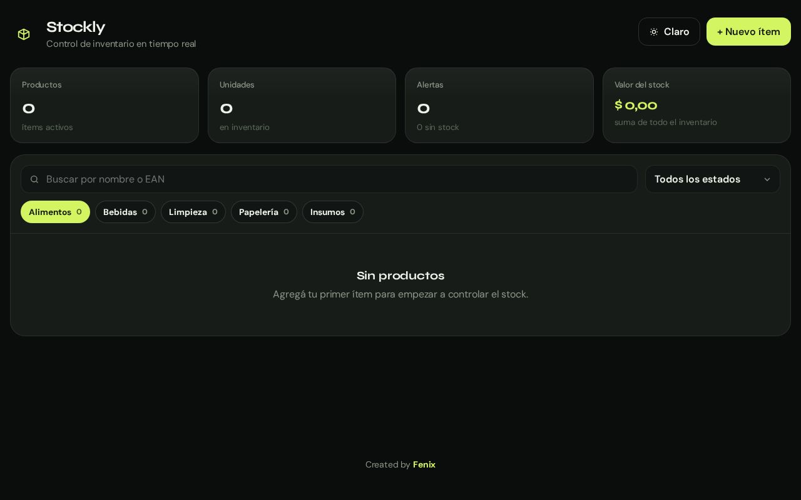Open the Fenix creator link
Image resolution: width=801 pixels, height=500 pixels.
click(424, 464)
